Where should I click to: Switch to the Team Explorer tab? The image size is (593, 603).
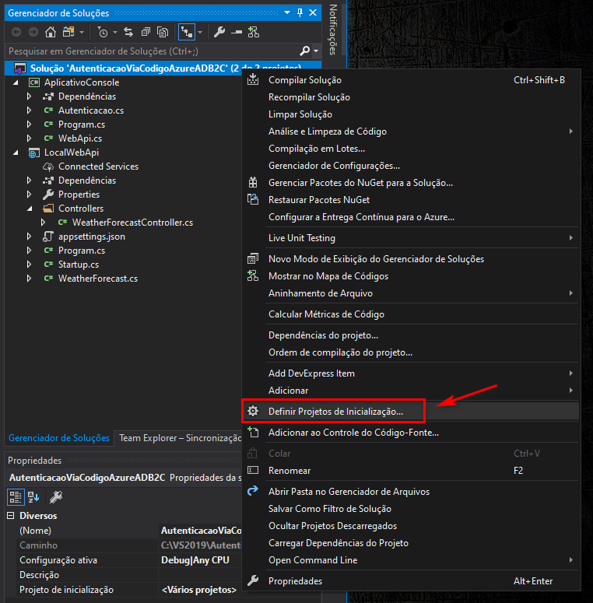(x=180, y=438)
